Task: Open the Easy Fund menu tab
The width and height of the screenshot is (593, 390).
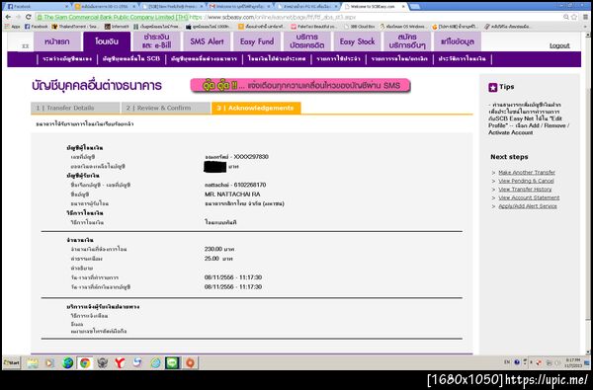Action: 257,41
